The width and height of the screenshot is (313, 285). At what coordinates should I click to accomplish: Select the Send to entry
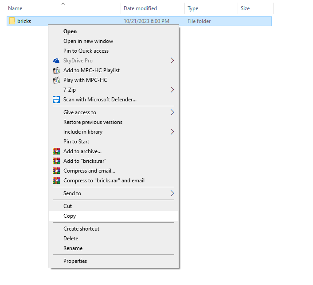tap(113, 193)
